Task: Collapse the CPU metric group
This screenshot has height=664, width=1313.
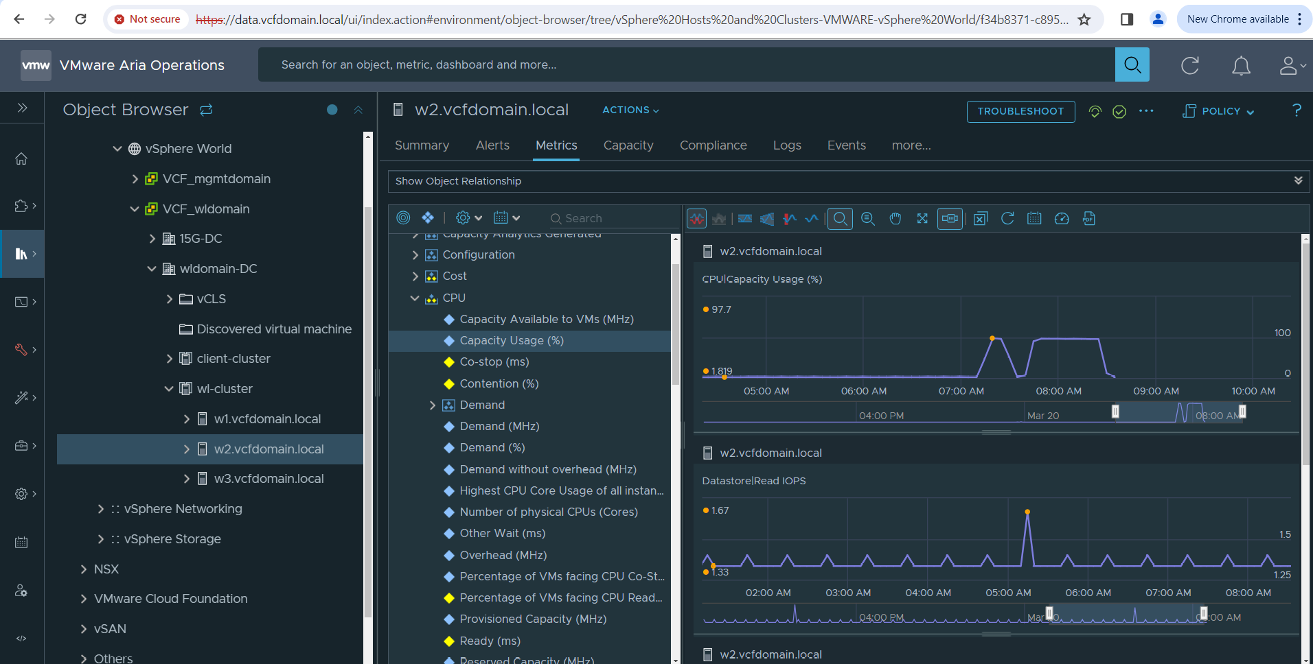Action: [x=415, y=298]
